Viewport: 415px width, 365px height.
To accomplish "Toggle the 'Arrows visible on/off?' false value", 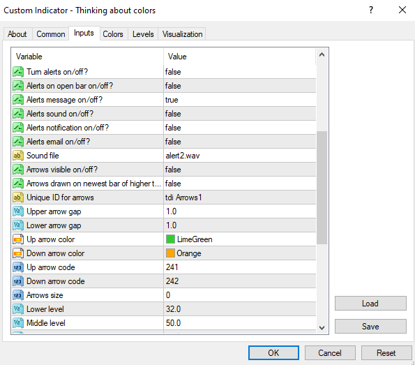I will point(240,170).
